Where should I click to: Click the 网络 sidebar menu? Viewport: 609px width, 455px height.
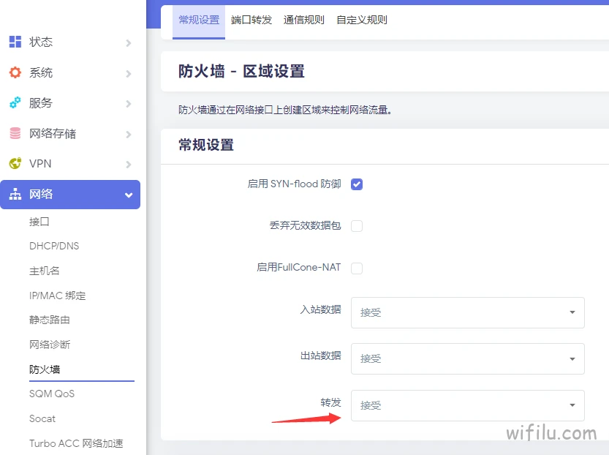pyautogui.click(x=70, y=195)
